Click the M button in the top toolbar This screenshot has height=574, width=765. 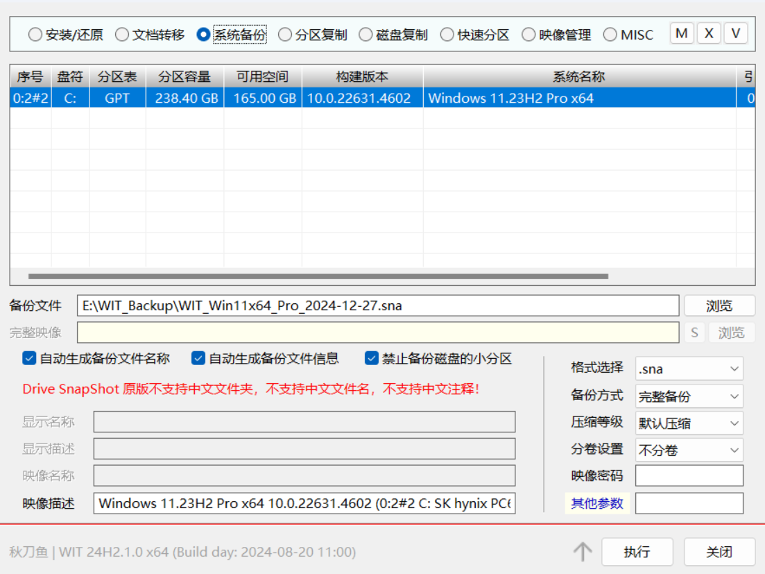pos(681,33)
